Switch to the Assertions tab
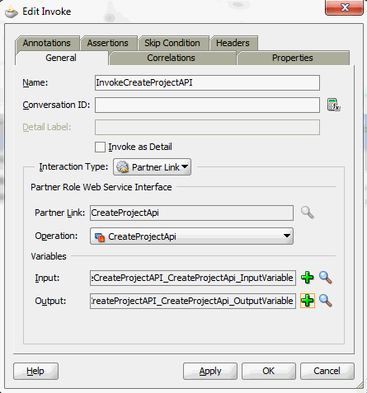 (x=108, y=43)
